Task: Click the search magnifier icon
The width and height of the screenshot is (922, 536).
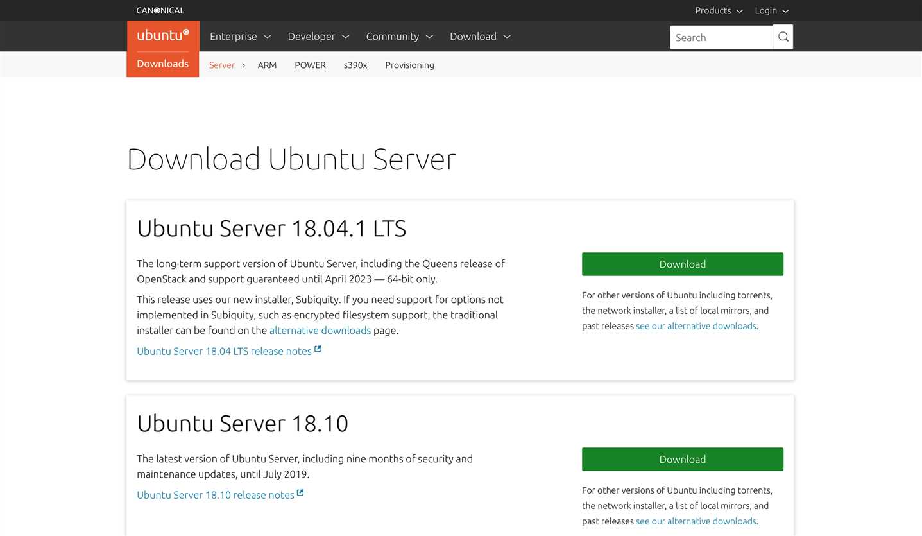Action: tap(783, 37)
